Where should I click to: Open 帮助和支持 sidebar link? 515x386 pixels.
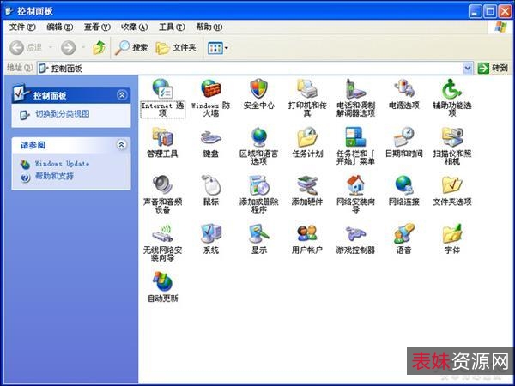click(54, 176)
